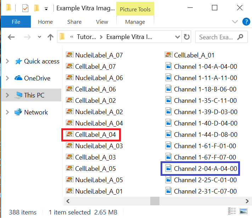Click the horizontal scrollbar thumb
252x218 pixels.
click(155, 201)
